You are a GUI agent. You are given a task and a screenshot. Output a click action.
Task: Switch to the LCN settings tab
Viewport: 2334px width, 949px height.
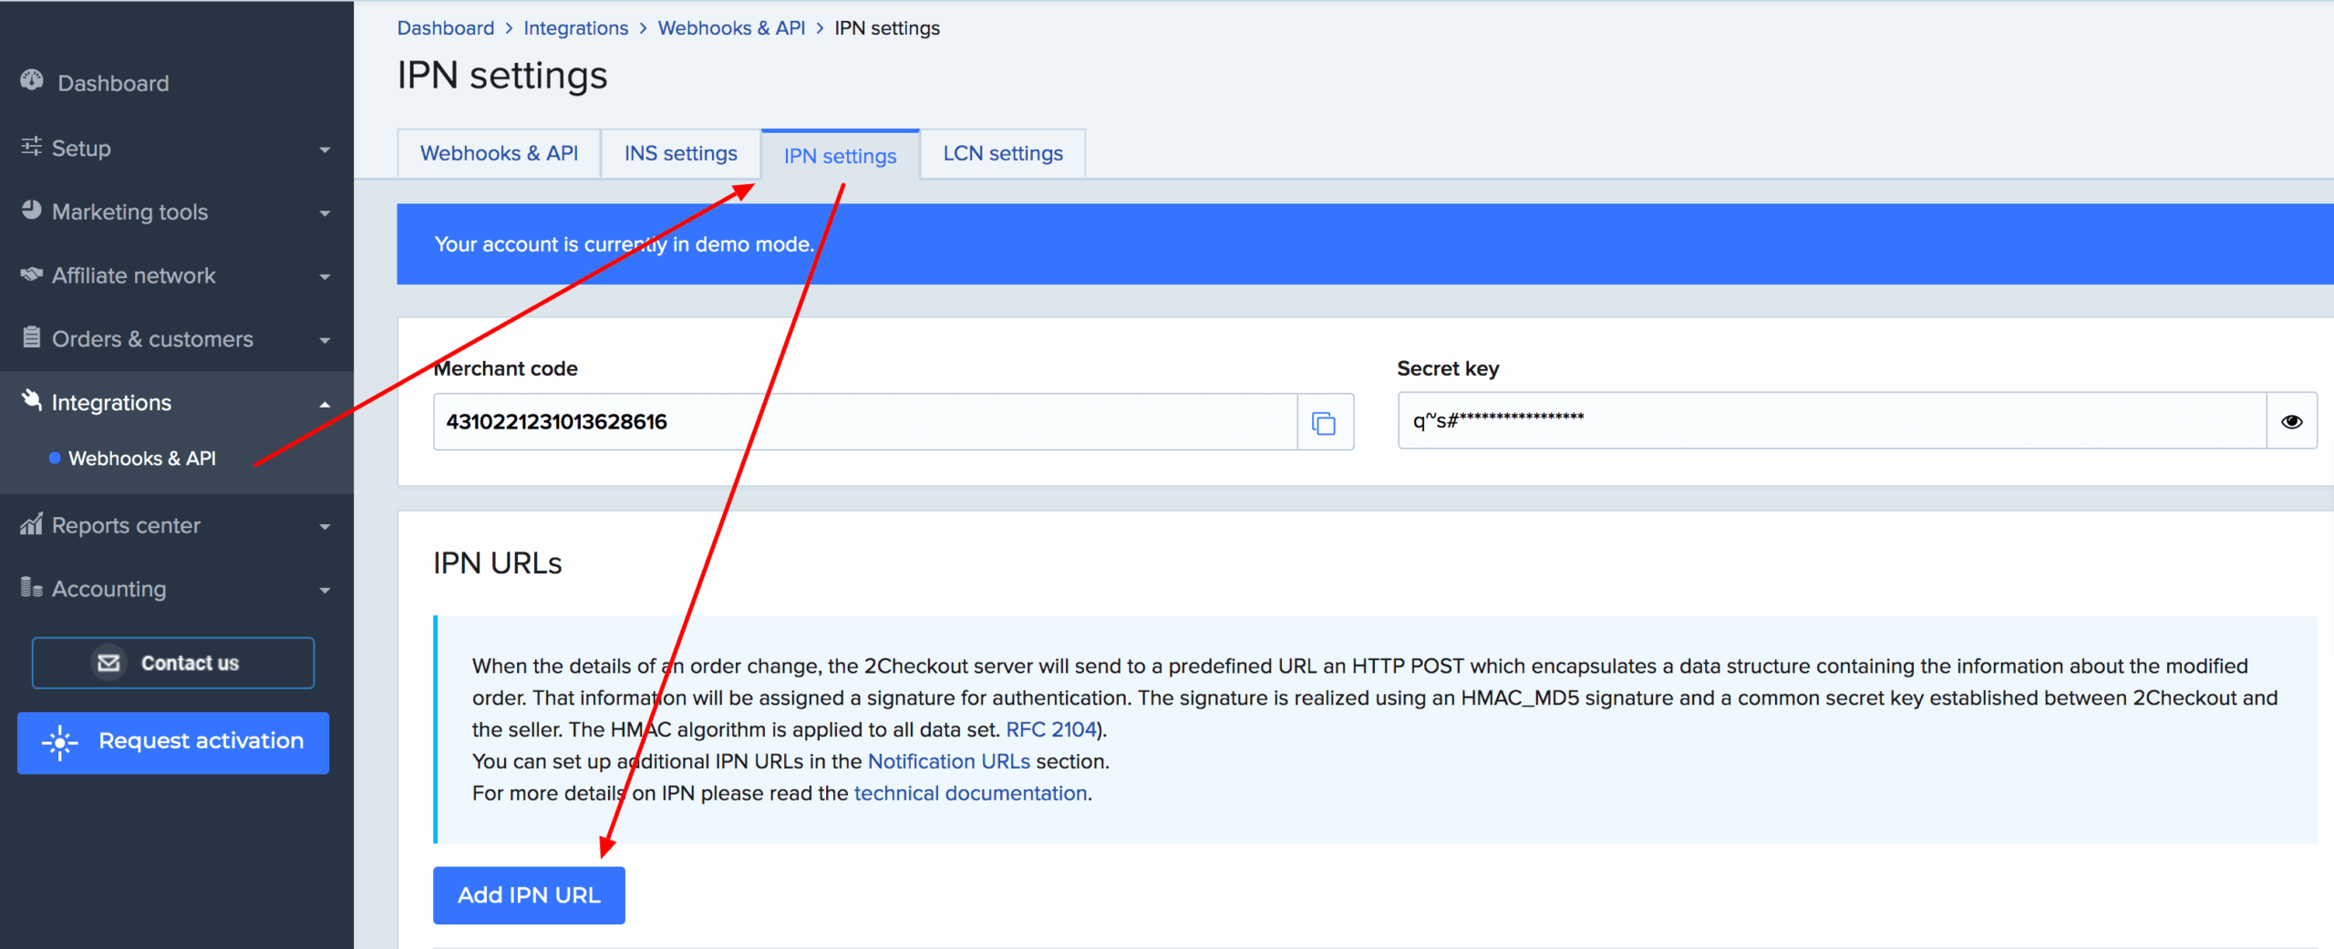(x=1002, y=153)
